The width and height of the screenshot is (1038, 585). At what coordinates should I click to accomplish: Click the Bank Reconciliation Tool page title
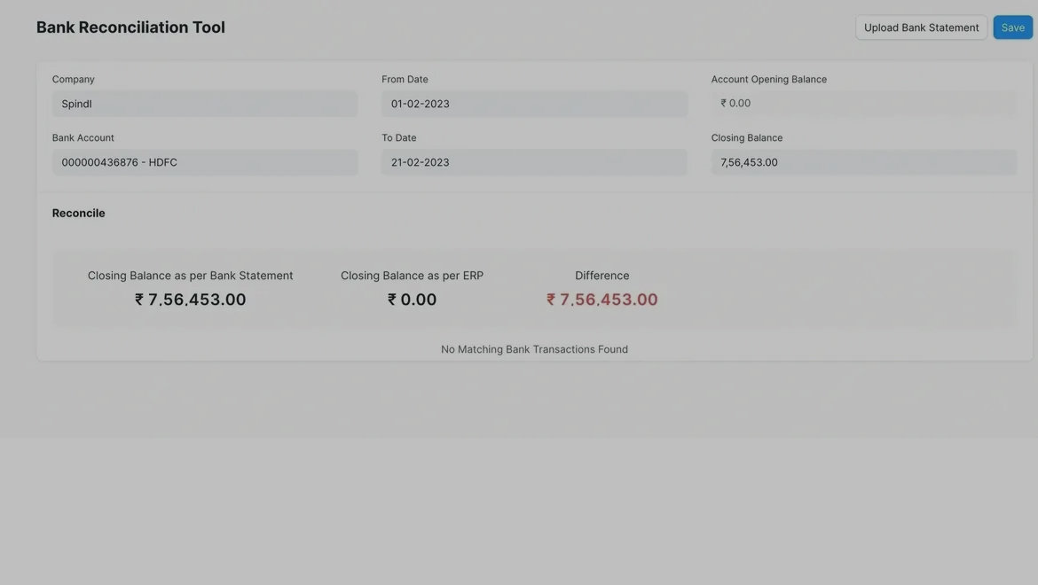[x=130, y=27]
